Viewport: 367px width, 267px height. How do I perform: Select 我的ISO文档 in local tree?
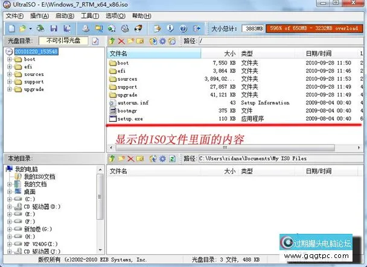coord(40,177)
